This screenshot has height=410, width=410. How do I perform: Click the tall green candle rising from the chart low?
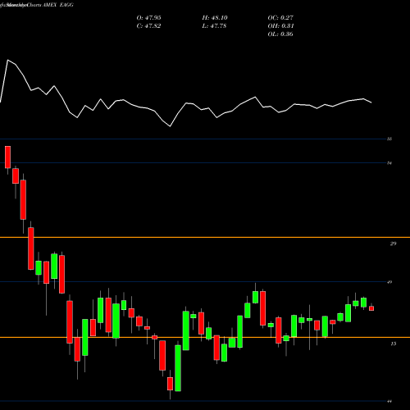click(178, 368)
